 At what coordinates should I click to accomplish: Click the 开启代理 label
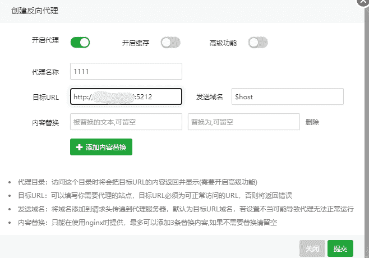click(x=45, y=40)
